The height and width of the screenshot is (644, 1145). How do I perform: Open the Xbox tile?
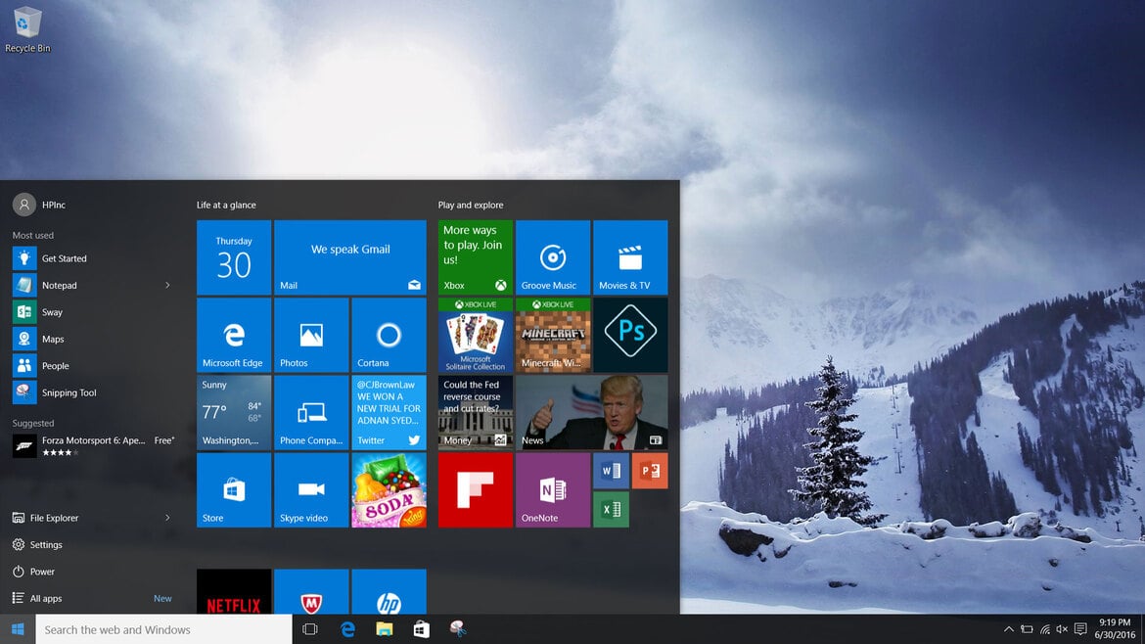[x=476, y=257]
